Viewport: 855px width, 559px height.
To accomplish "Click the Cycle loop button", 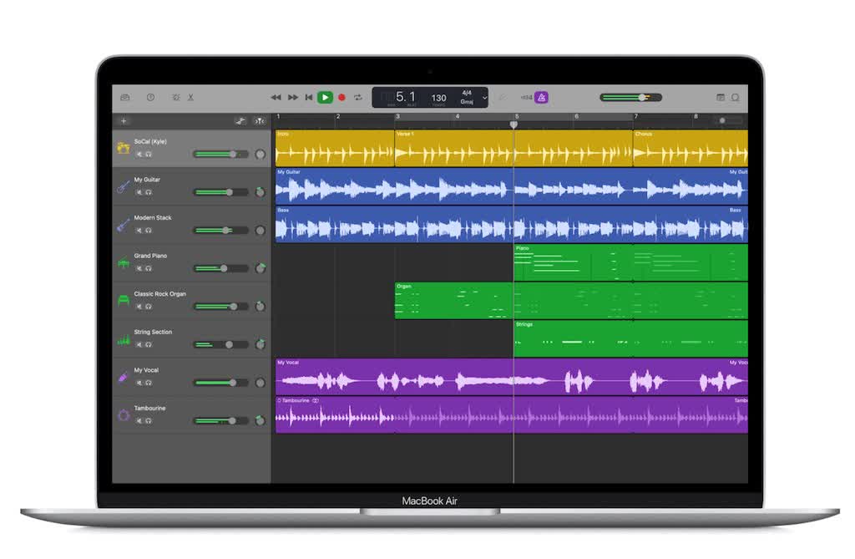I will pos(357,97).
